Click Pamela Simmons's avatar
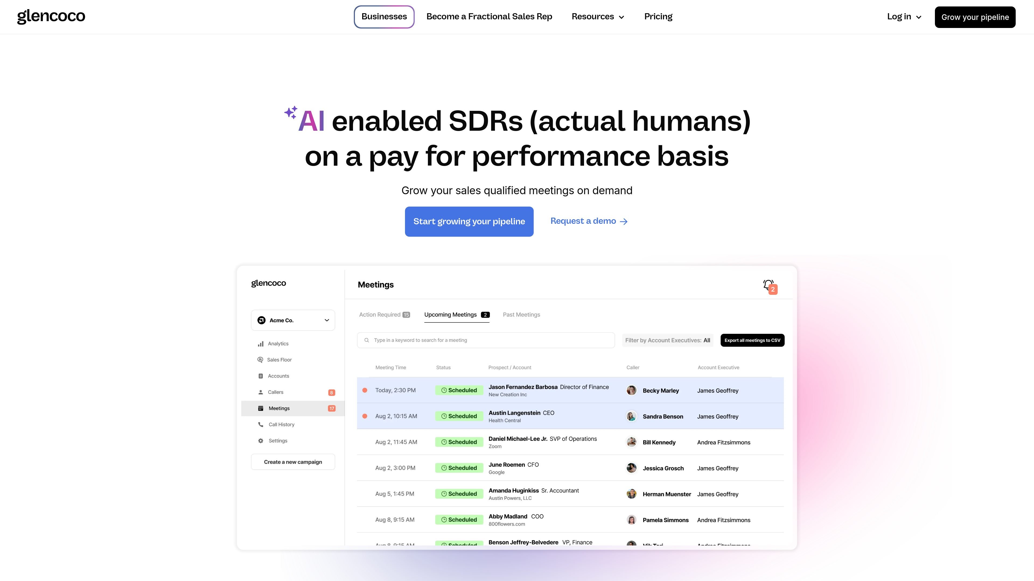The height and width of the screenshot is (581, 1034). click(631, 520)
